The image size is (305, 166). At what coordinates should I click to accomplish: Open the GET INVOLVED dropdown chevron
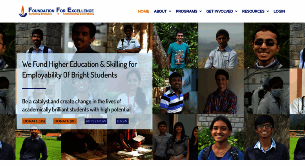click(x=236, y=11)
